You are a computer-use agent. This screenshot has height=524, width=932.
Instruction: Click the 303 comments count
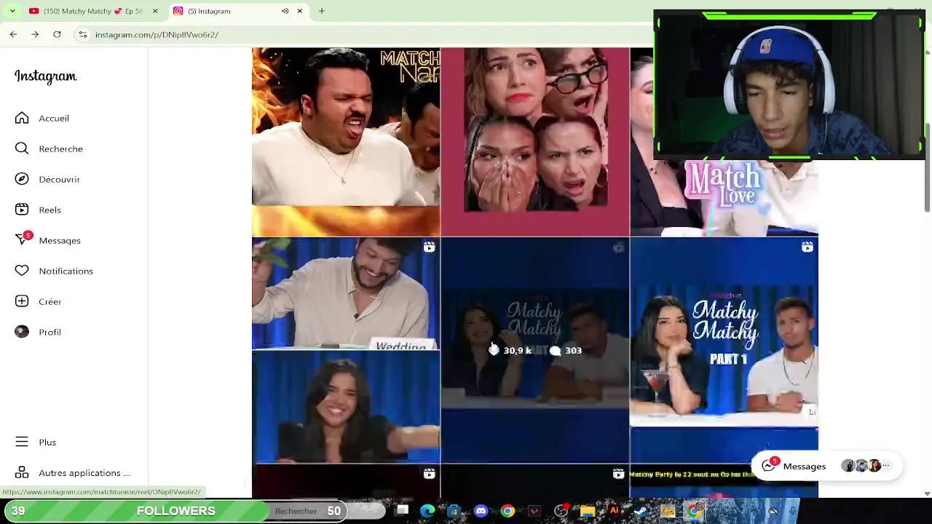point(566,350)
